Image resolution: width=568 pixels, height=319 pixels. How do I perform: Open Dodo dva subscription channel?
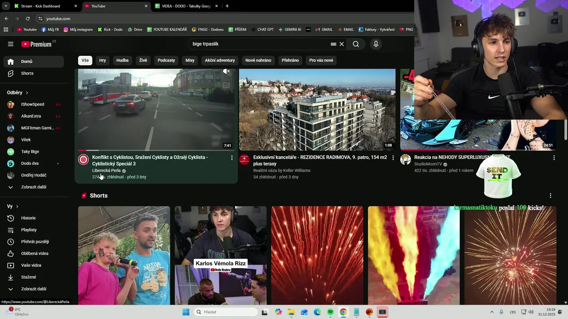[34, 163]
